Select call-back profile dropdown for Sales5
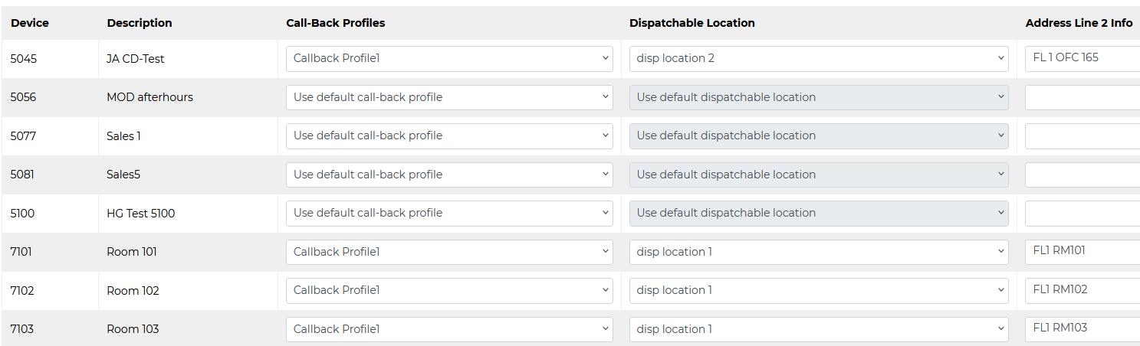The image size is (1140, 346). click(449, 175)
